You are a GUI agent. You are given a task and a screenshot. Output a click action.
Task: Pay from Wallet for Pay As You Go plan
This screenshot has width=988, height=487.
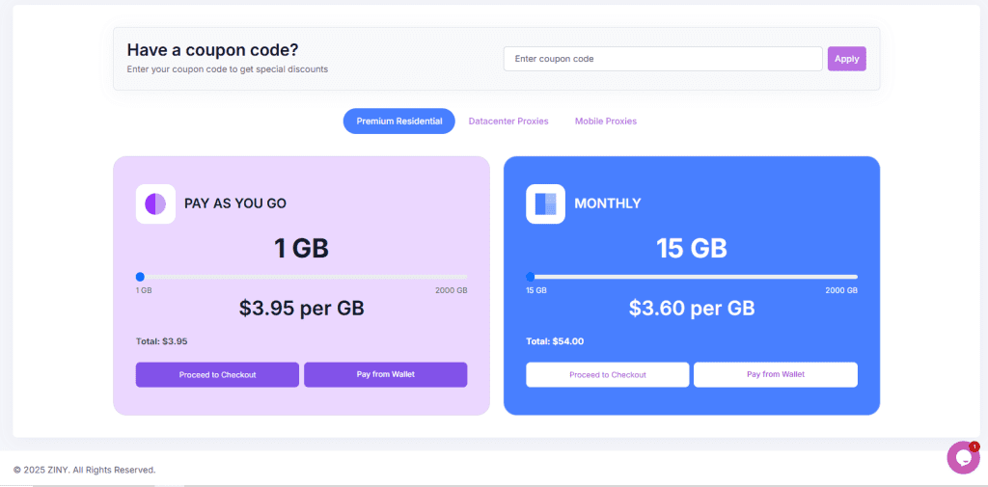[x=386, y=374]
